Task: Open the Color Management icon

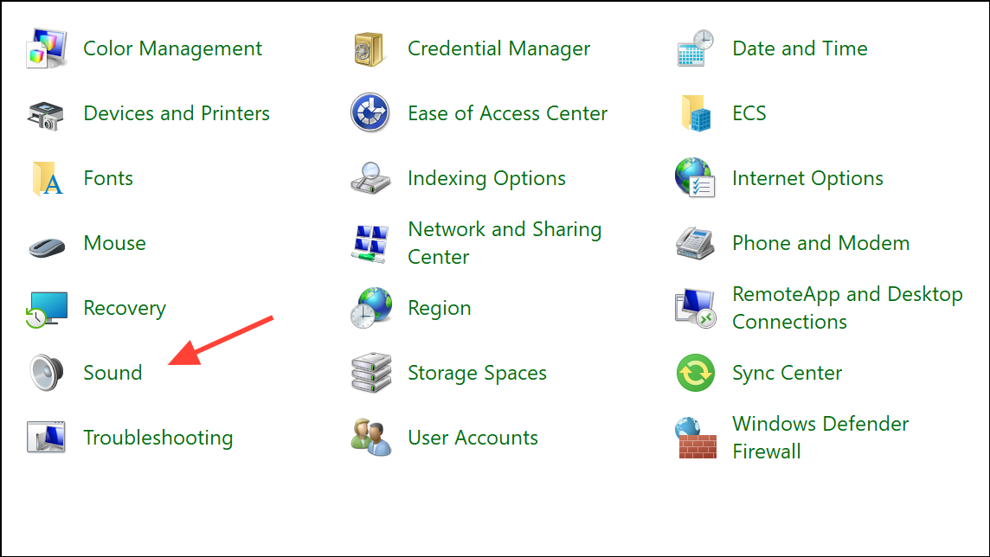Action: click(47, 48)
